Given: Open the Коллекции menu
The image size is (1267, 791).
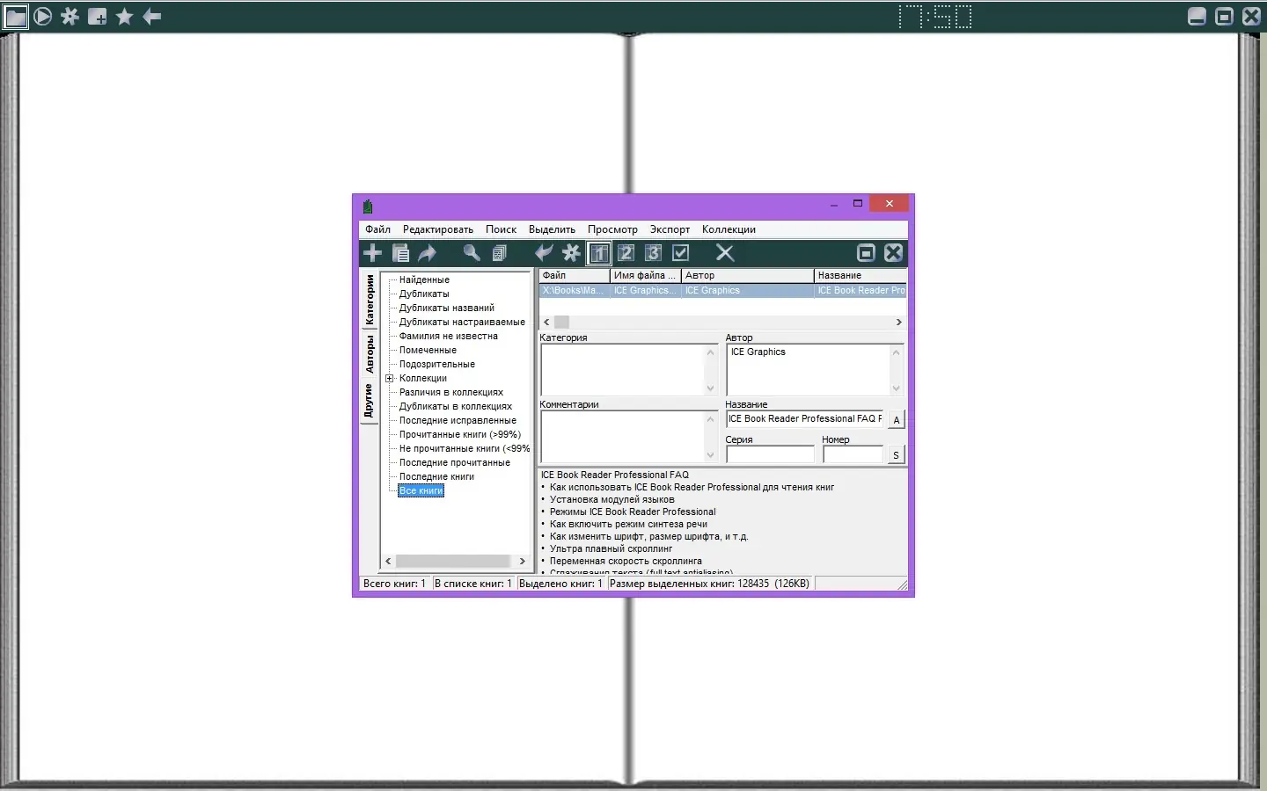Looking at the screenshot, I should pyautogui.click(x=729, y=229).
